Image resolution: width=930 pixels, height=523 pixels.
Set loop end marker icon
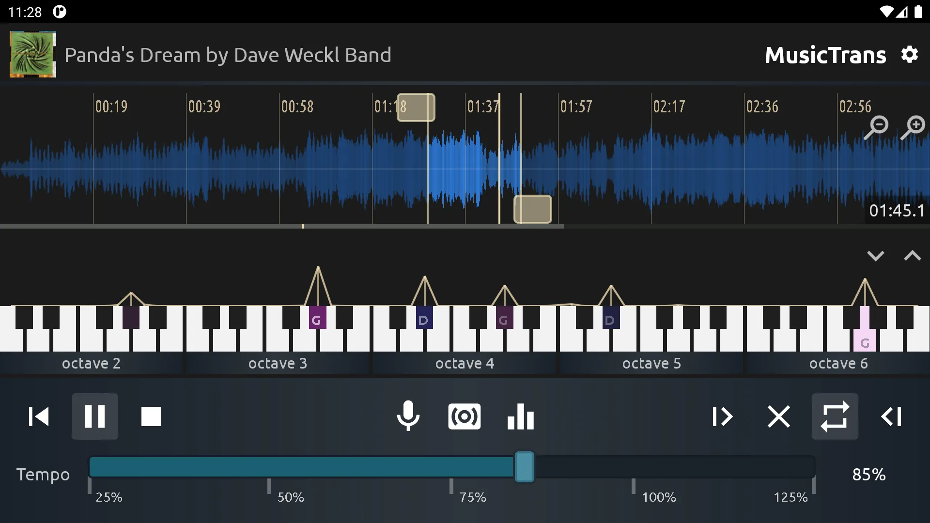coord(891,416)
